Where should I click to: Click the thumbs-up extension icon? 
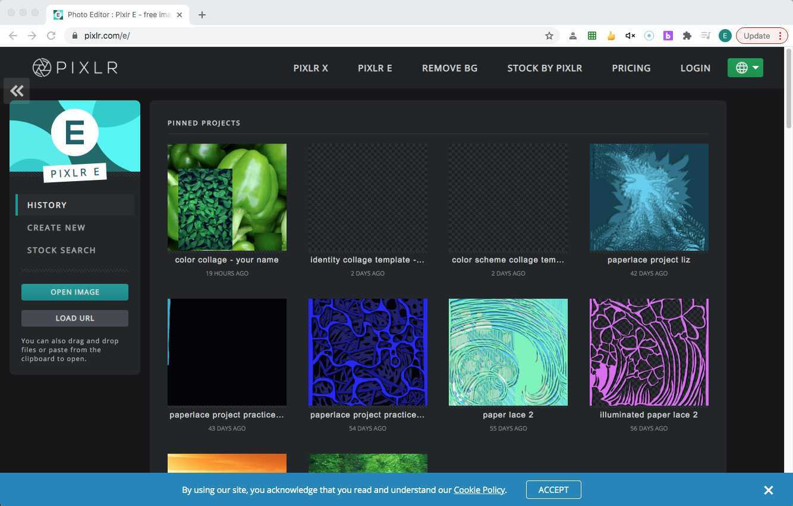(x=611, y=36)
